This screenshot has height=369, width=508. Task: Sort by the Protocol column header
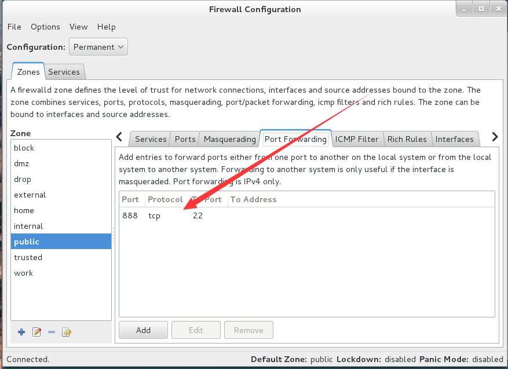(165, 200)
